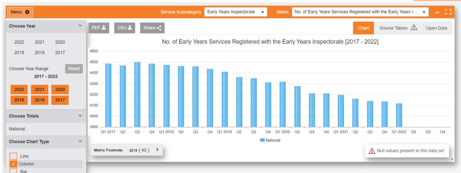Switch to the Chart tab
The image size is (461, 173).
pos(363,28)
